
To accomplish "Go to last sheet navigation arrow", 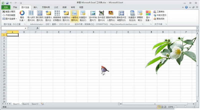I will (10, 104).
